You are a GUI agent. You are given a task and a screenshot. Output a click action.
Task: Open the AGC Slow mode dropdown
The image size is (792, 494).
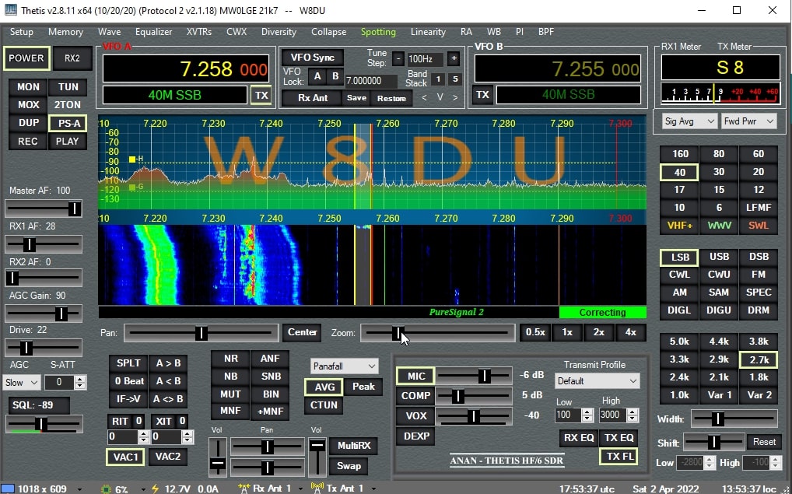[x=22, y=383]
